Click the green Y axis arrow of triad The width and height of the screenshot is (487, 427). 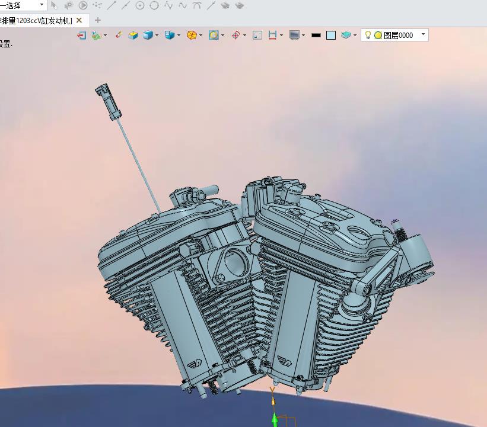274,420
